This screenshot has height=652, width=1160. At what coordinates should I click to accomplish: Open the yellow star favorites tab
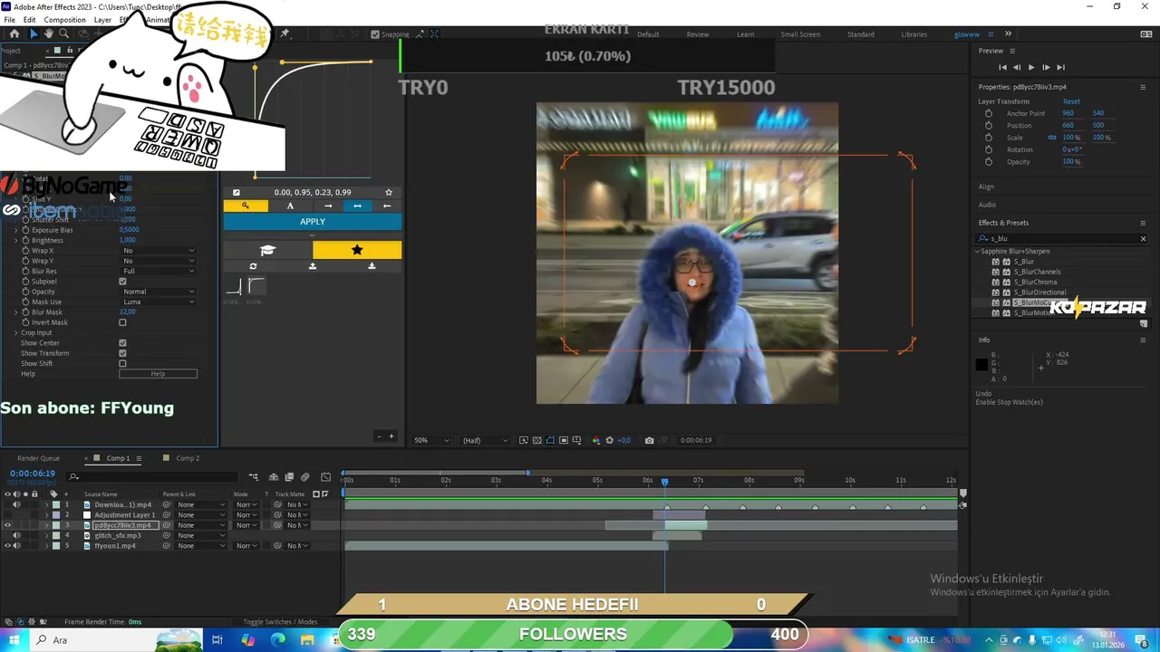click(x=357, y=250)
